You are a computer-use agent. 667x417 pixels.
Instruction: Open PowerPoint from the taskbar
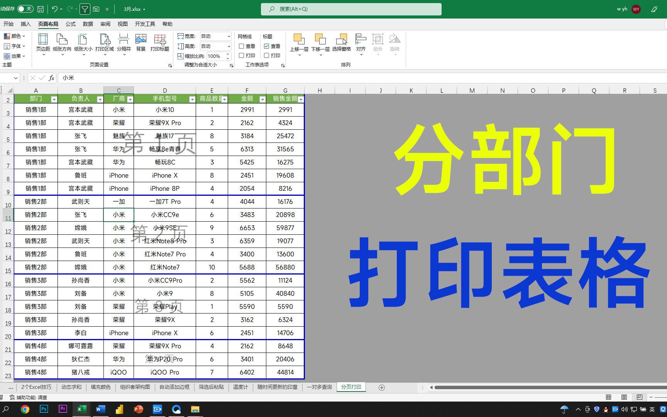[x=138, y=409]
